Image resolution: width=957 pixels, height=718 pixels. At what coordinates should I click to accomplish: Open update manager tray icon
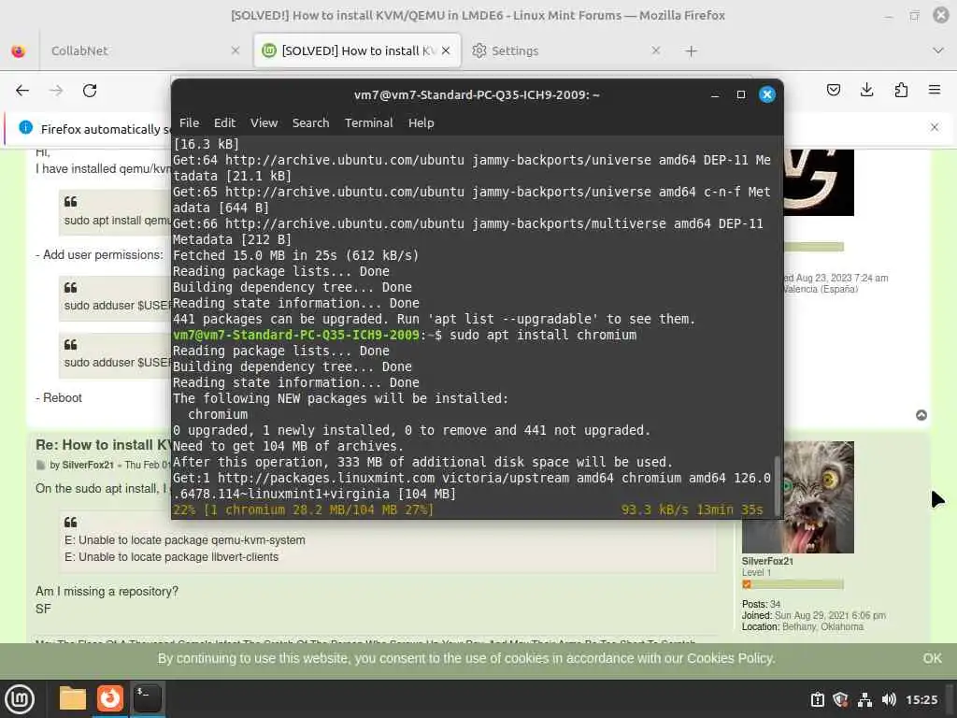pyautogui.click(x=817, y=699)
